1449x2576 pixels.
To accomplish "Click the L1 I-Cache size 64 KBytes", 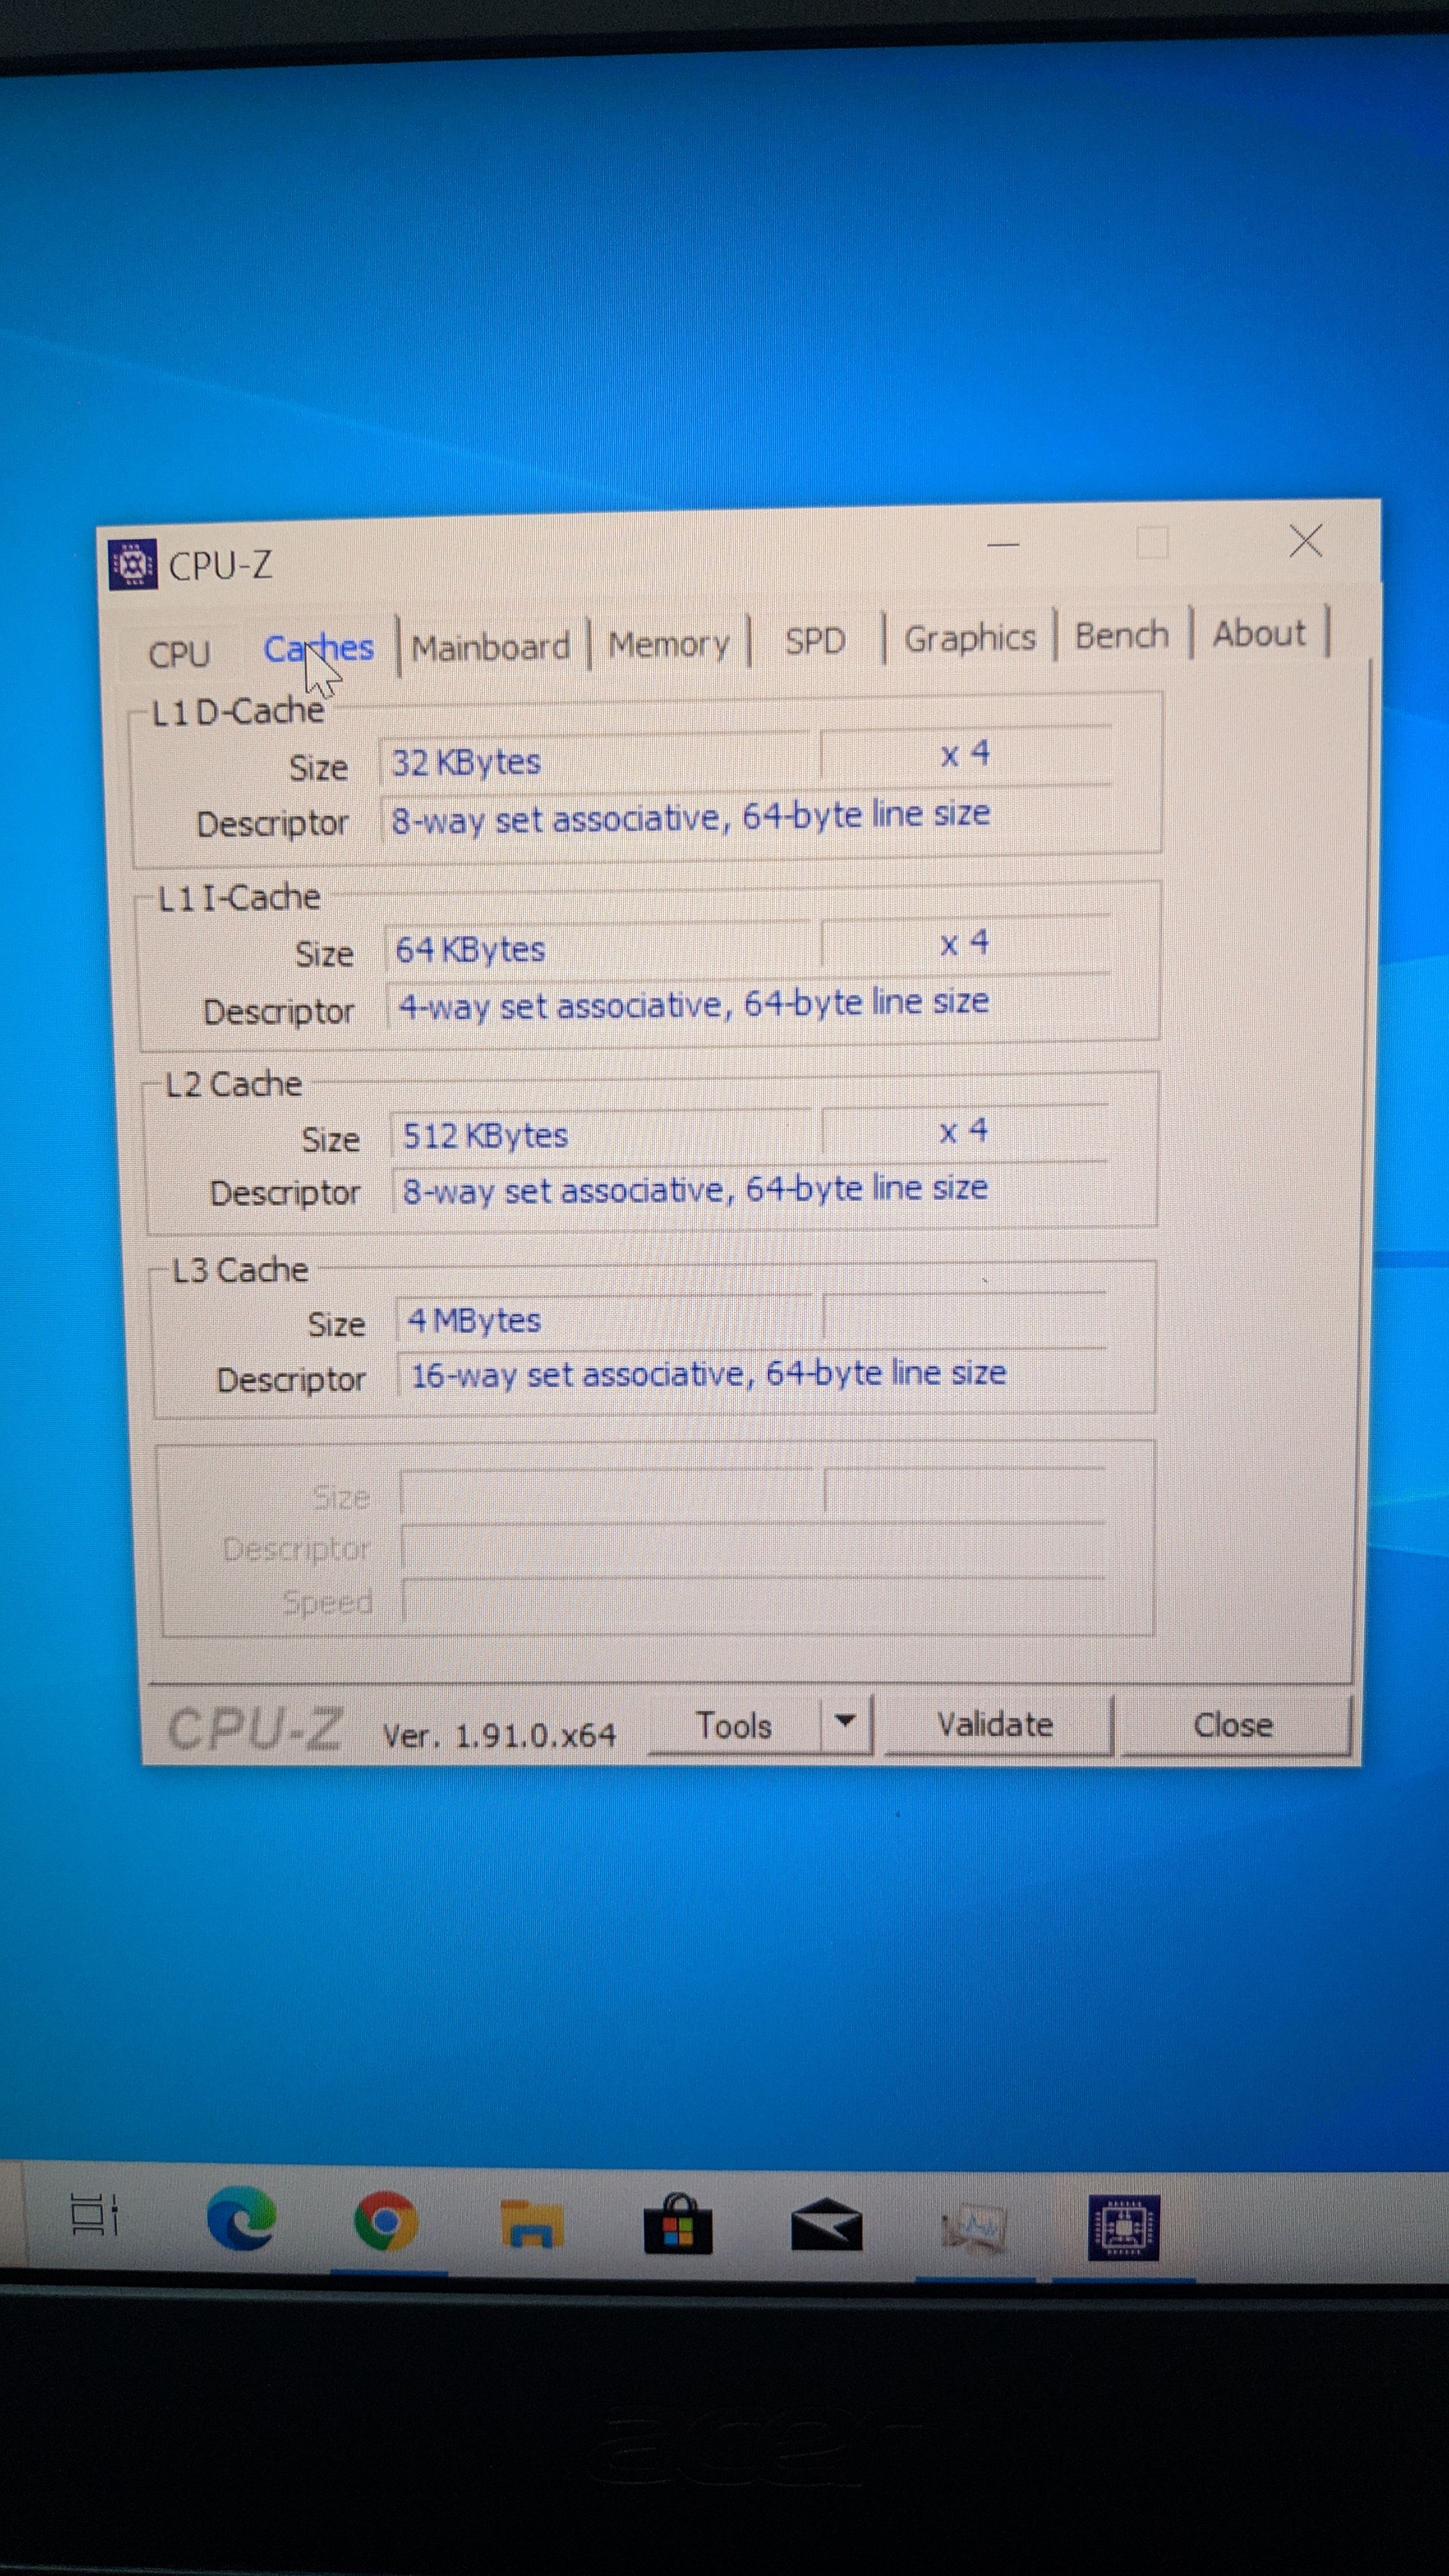I will (598, 948).
